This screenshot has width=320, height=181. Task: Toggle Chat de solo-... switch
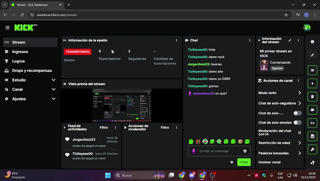(297, 113)
